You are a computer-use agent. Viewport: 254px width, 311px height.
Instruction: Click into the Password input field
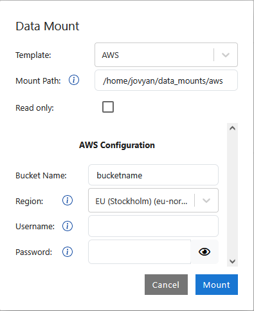coord(140,252)
